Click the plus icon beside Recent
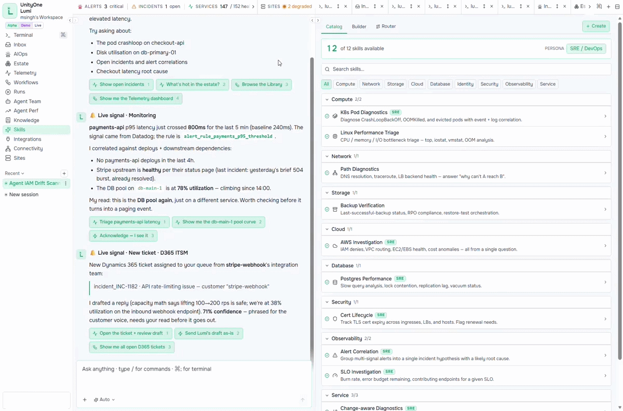The width and height of the screenshot is (623, 411). pos(64,173)
